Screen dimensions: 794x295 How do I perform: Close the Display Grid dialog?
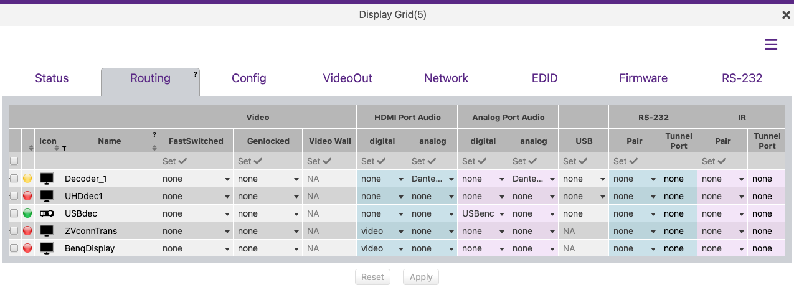(786, 15)
